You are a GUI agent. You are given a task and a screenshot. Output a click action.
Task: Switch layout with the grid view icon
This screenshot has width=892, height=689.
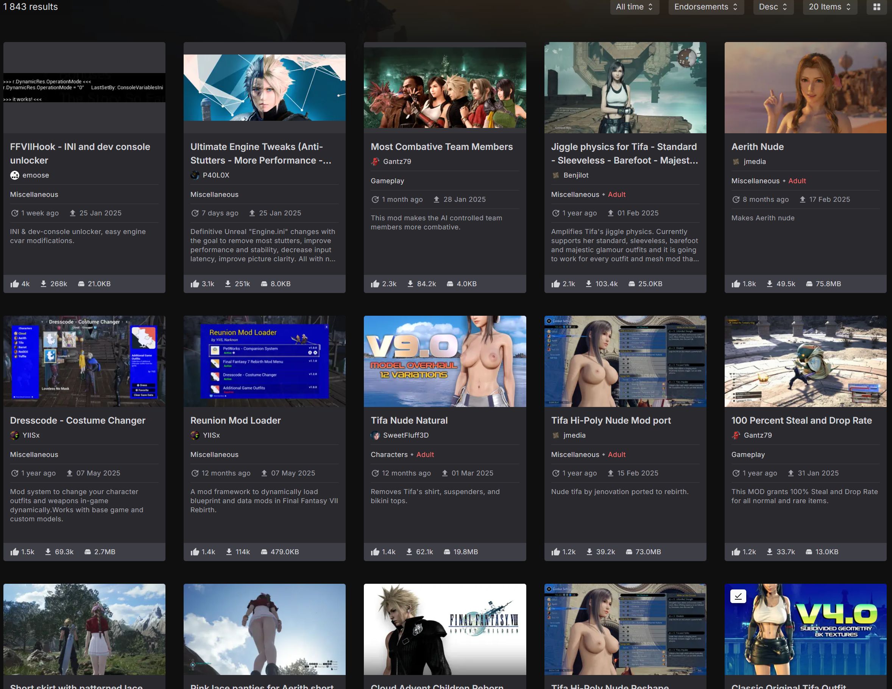(x=876, y=7)
